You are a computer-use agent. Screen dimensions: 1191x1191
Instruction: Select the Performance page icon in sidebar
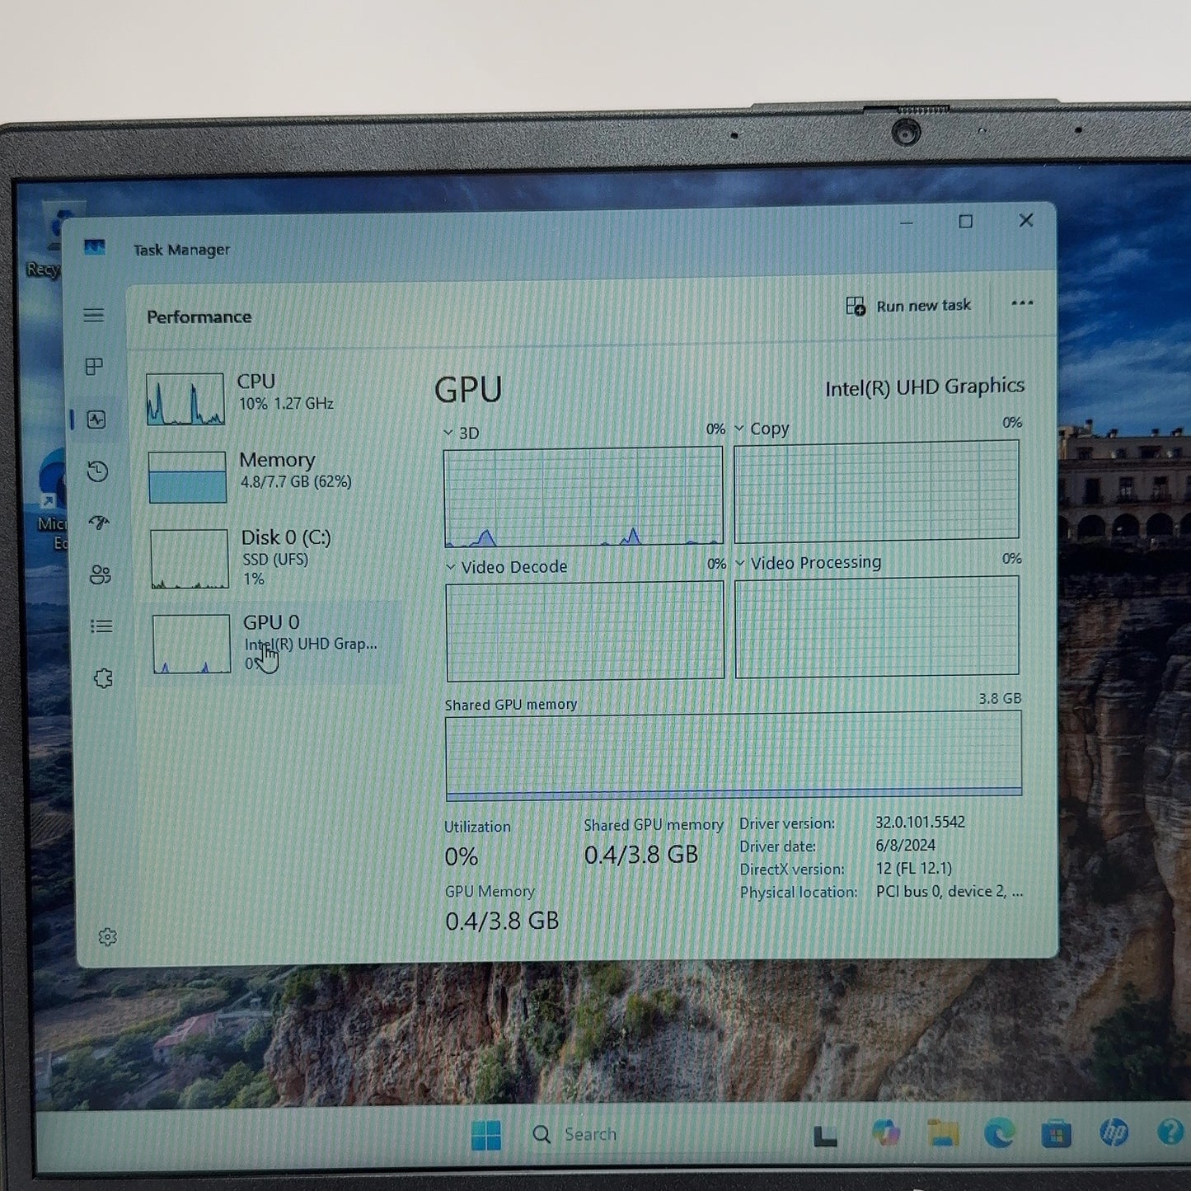pyautogui.click(x=96, y=420)
